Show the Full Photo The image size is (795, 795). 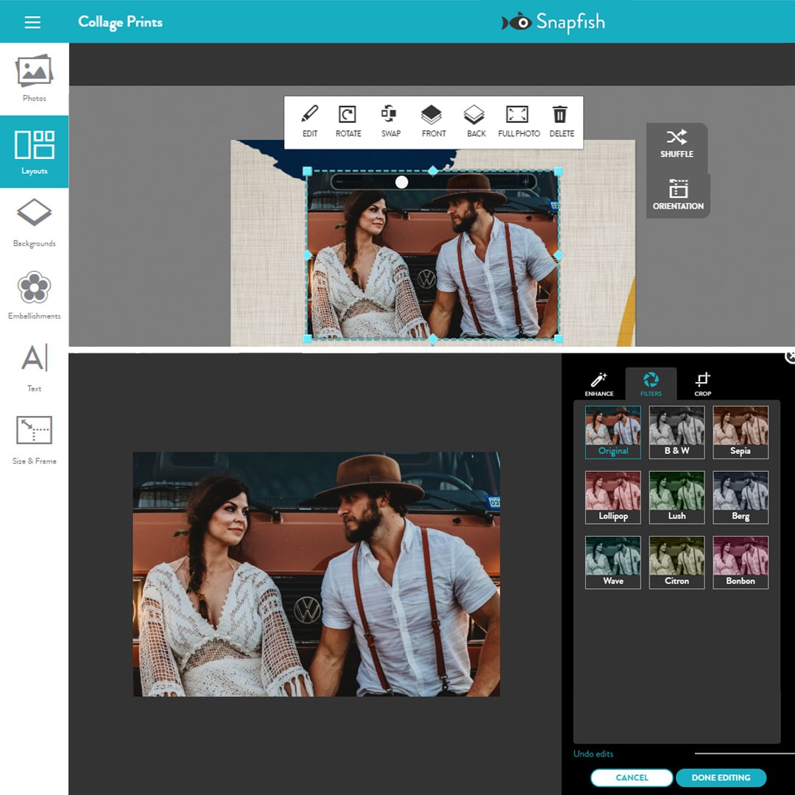pyautogui.click(x=518, y=121)
